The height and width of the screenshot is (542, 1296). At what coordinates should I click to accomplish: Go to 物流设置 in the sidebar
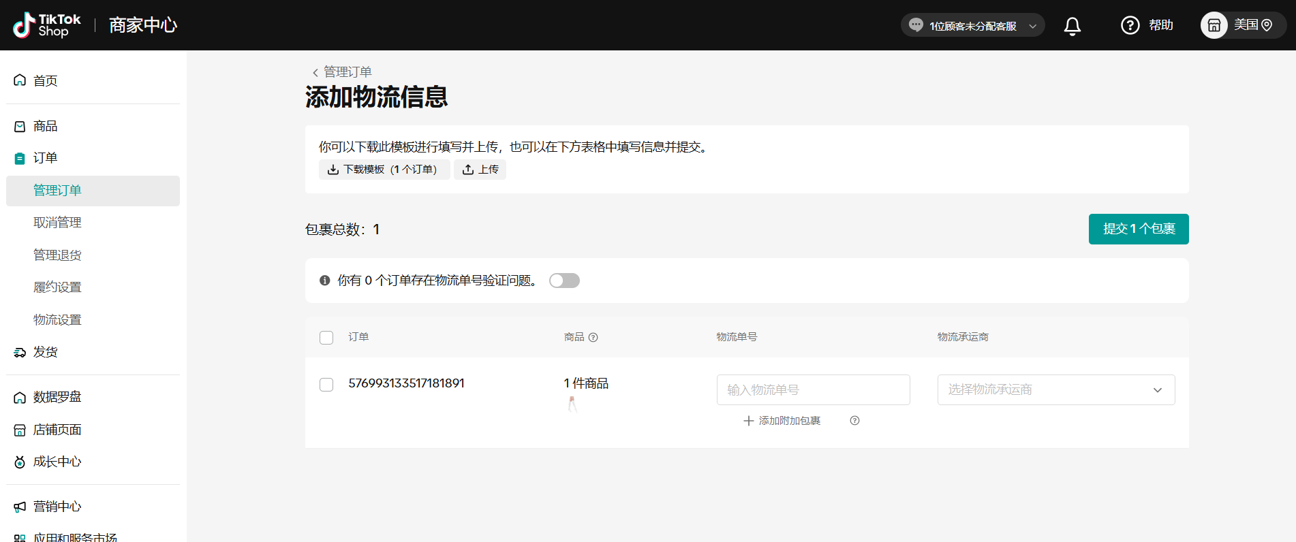point(57,319)
